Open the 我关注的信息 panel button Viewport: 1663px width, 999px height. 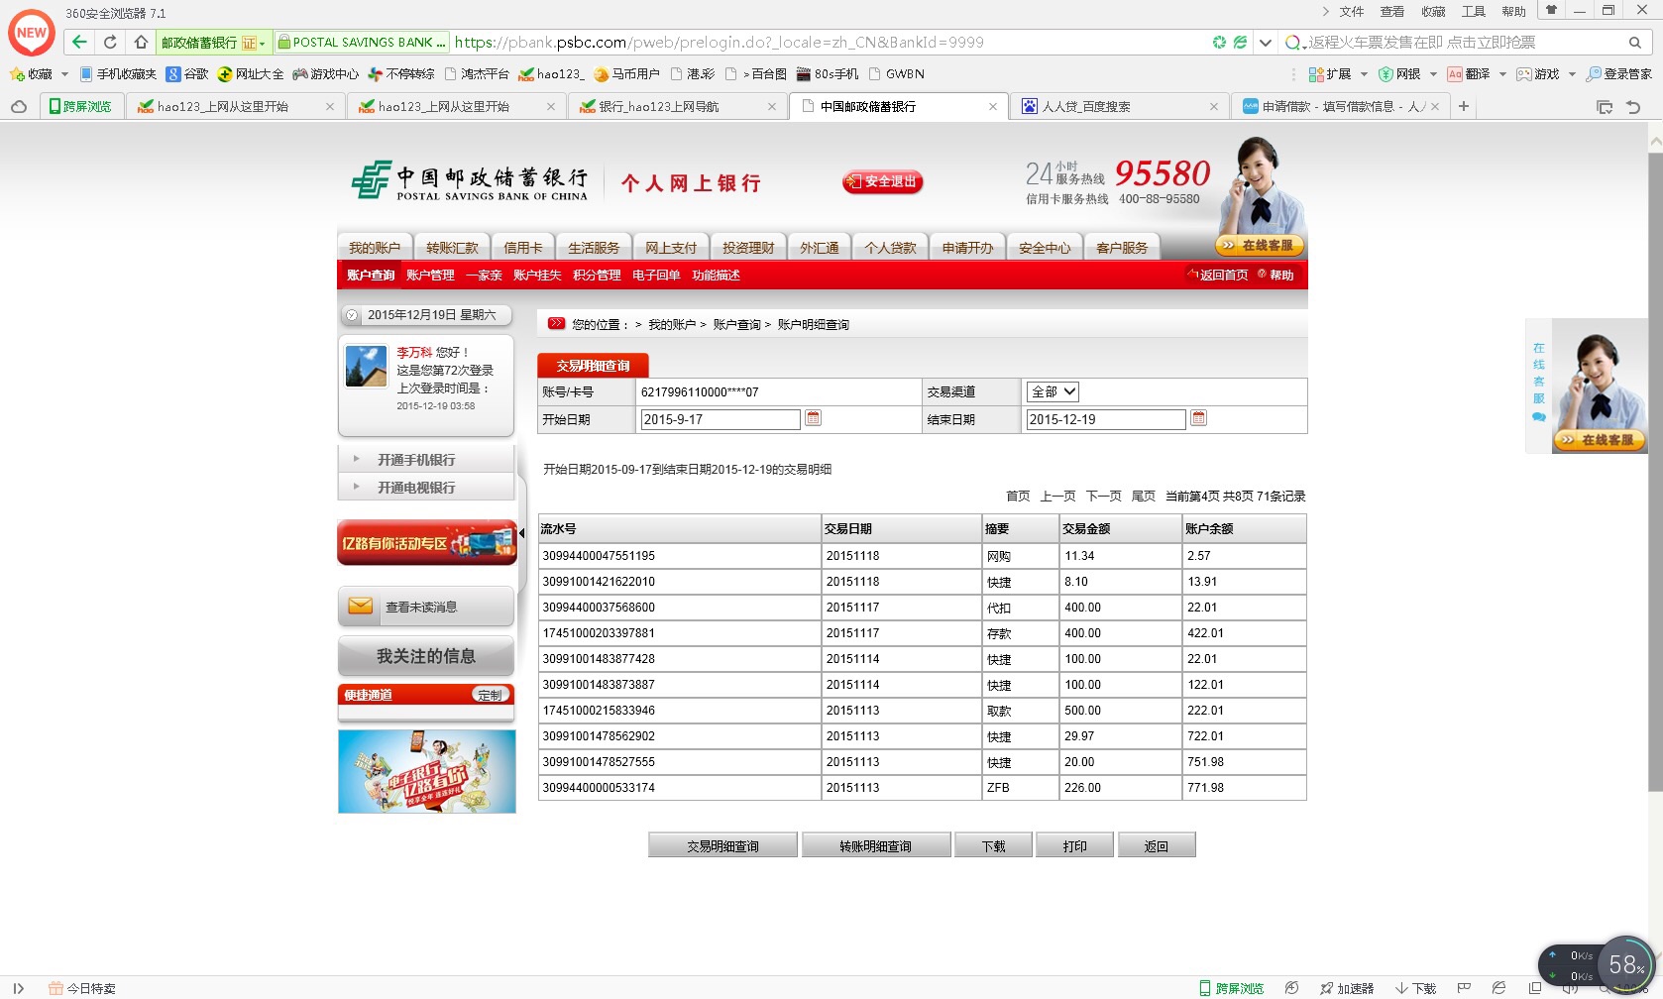tap(426, 656)
